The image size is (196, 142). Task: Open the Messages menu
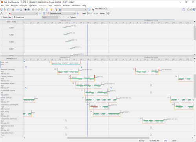23,6
